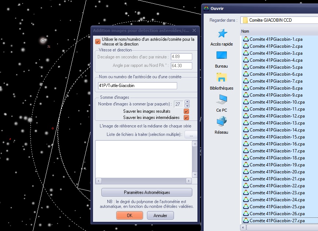Click the file list browse button
Viewport: 318px width, 231px height.
[x=191, y=135]
